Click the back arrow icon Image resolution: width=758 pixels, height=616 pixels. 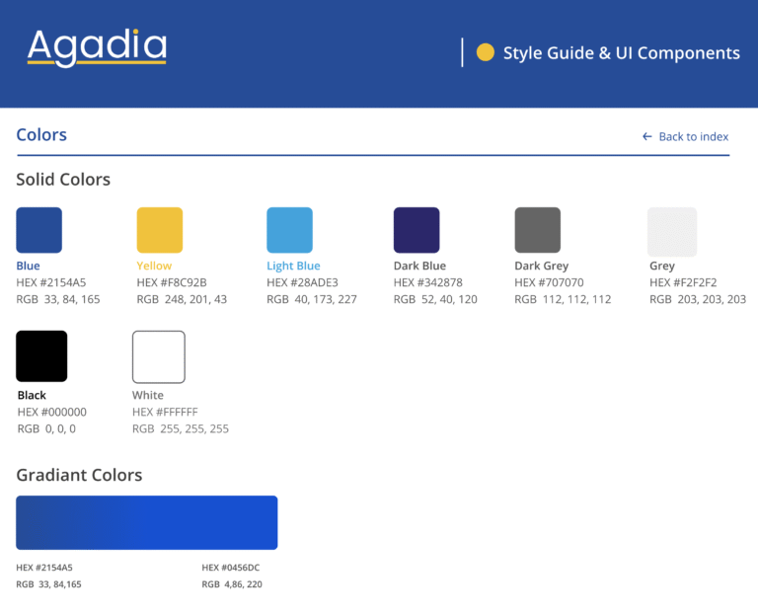[x=647, y=136]
